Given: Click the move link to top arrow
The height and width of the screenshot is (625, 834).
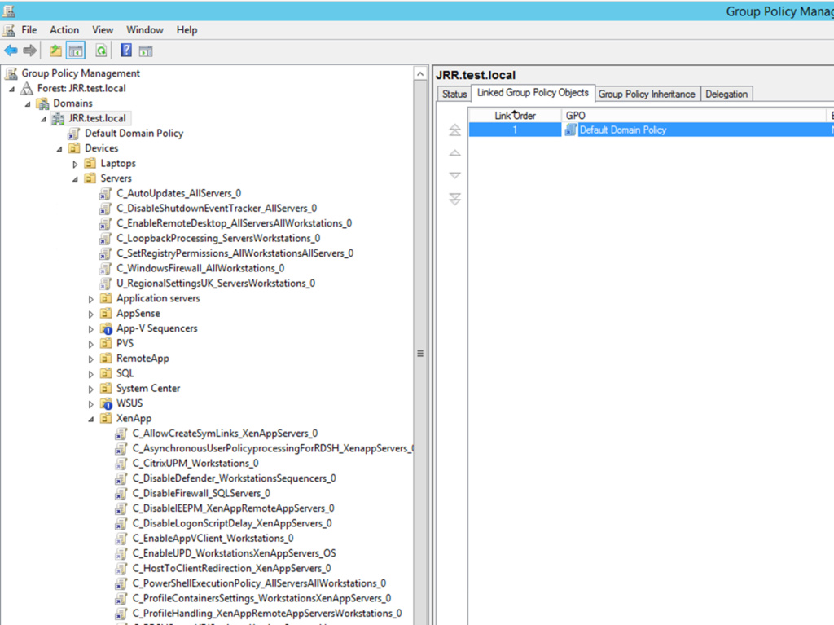Looking at the screenshot, I should [x=455, y=130].
